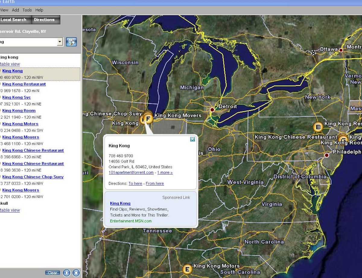
Task: Open the Add menu
Action: [x=15, y=10]
